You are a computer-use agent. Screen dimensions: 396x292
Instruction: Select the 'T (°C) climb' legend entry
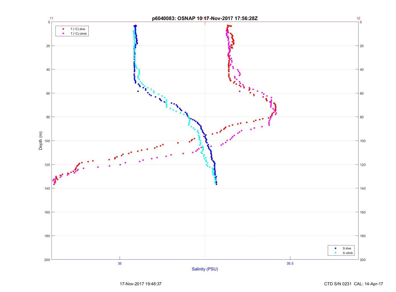(x=79, y=34)
